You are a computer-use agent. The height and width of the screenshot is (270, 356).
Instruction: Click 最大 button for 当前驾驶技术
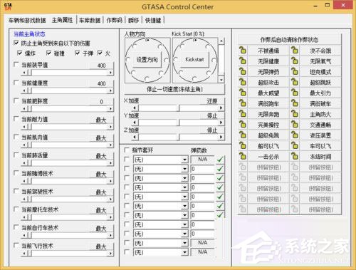(101, 192)
